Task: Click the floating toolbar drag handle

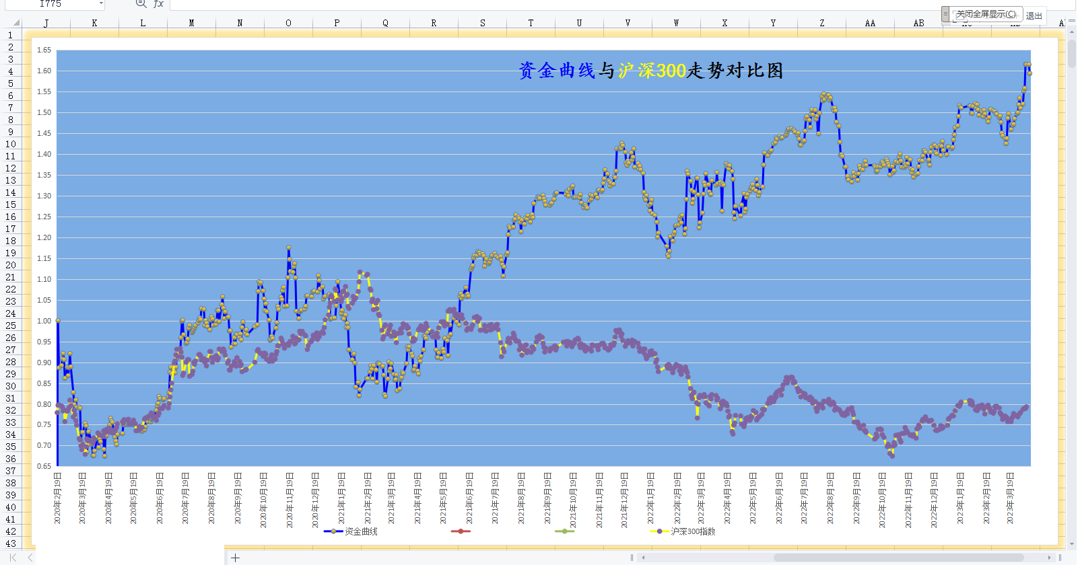Action: pos(945,14)
